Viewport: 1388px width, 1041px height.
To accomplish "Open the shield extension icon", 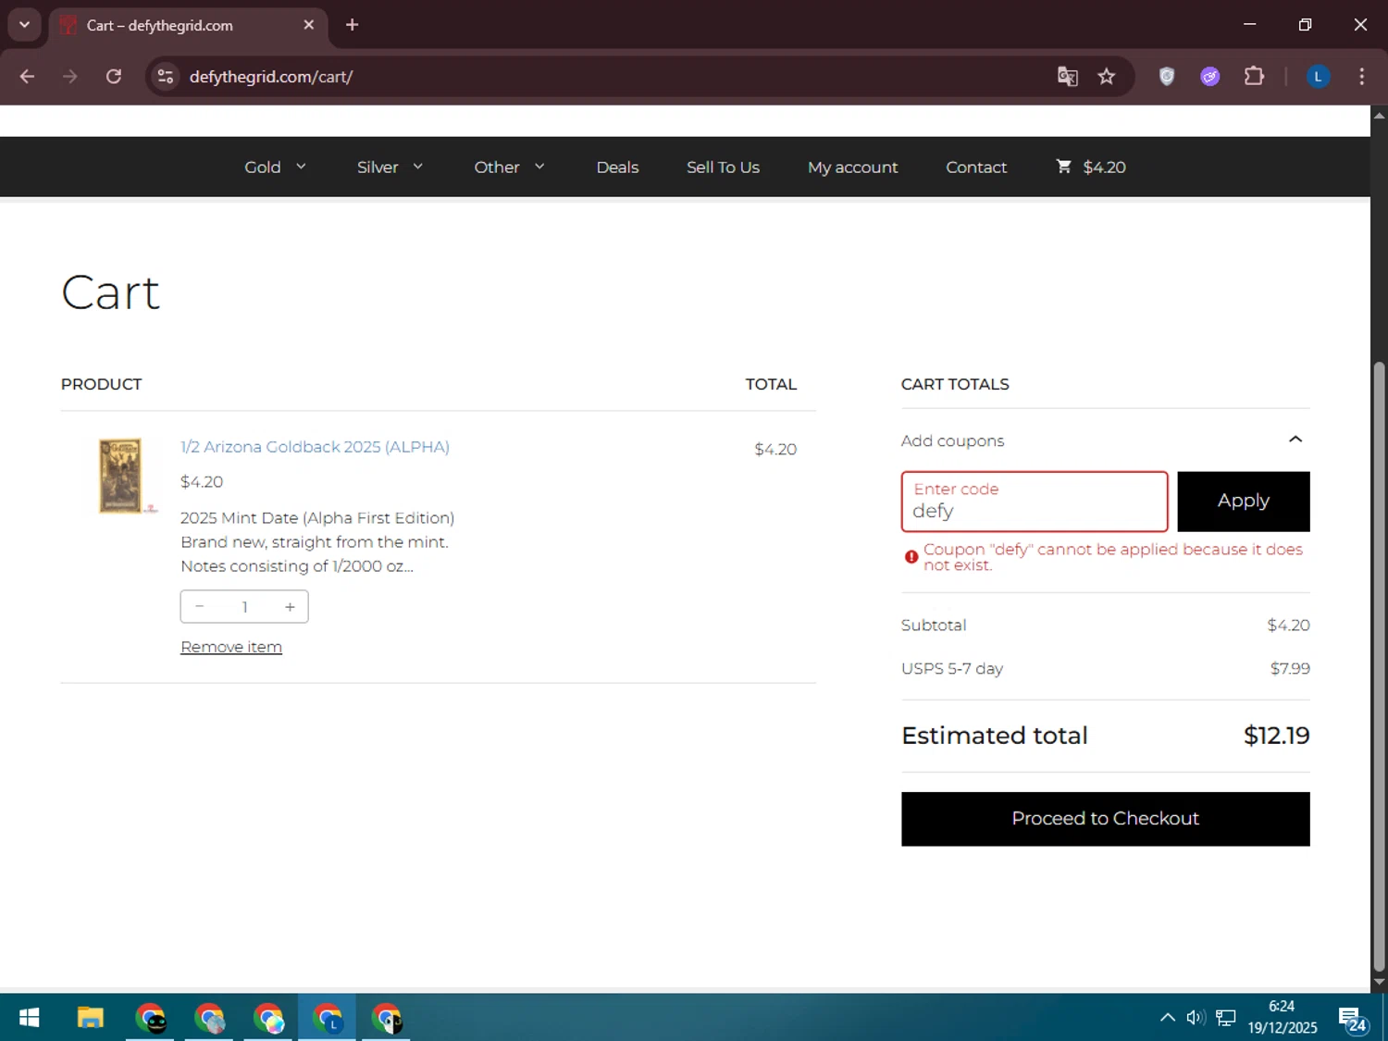I will click(1167, 77).
